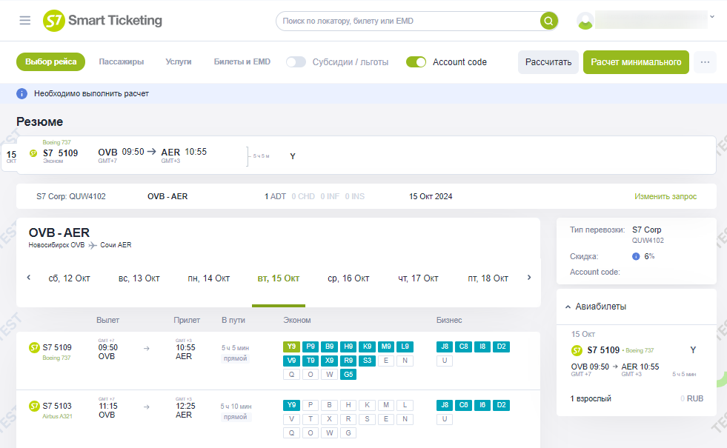Run Расчет минимального calculation
This screenshot has width=727, height=448.
click(636, 62)
